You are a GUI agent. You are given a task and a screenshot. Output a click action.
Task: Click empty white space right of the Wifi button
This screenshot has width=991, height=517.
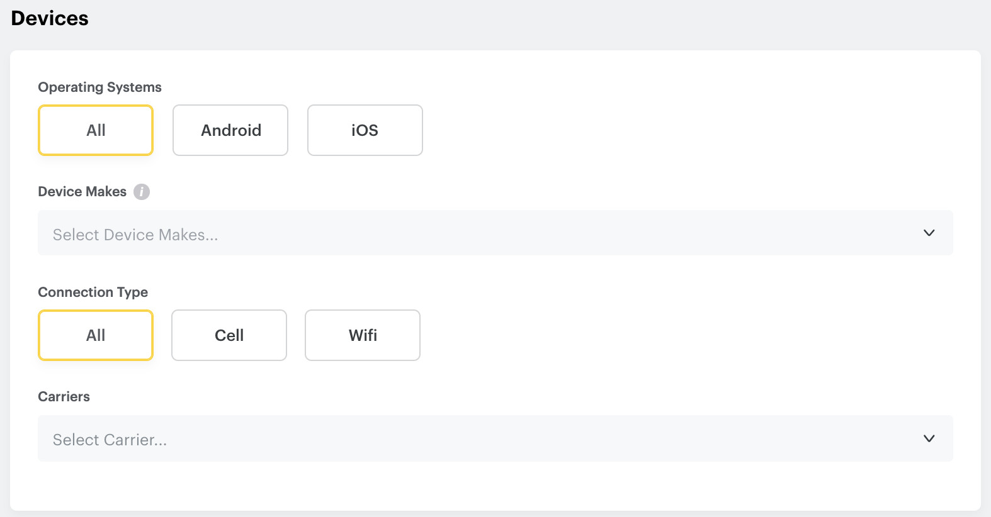[x=630, y=335]
